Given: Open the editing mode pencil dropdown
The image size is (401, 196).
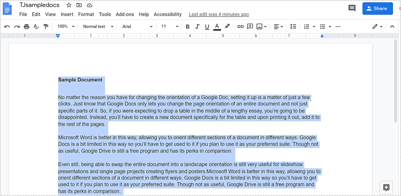Looking at the screenshot, I should [377, 26].
